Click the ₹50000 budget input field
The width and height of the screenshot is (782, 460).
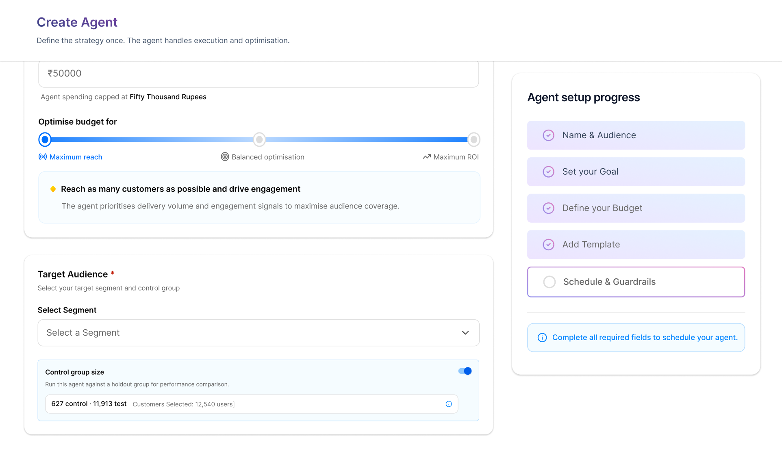258,74
